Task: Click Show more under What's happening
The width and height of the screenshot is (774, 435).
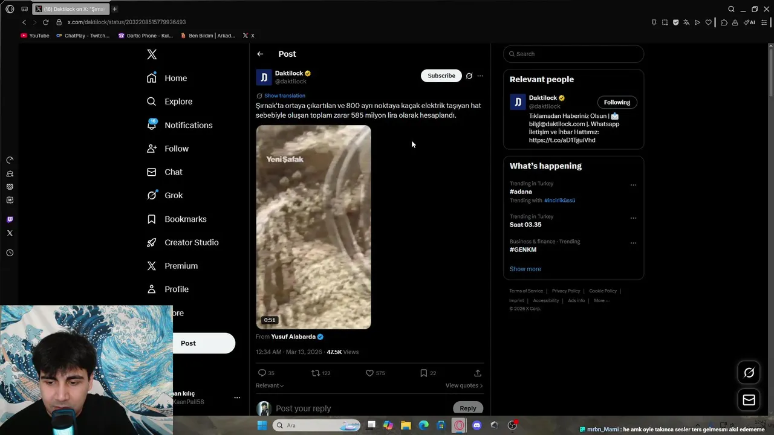Action: pyautogui.click(x=525, y=269)
